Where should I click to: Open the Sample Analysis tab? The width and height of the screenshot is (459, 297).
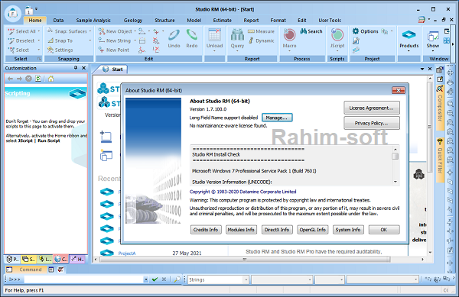click(93, 20)
